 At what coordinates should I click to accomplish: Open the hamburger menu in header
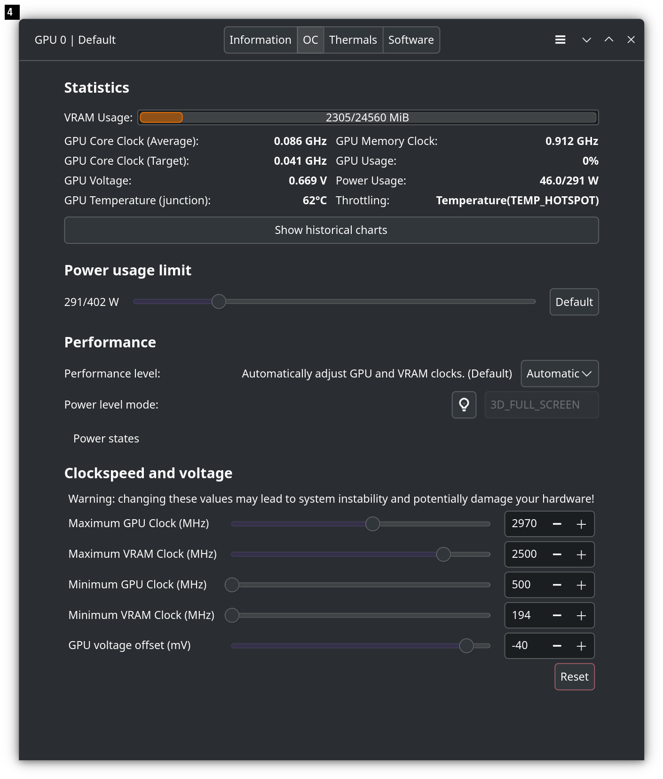560,40
